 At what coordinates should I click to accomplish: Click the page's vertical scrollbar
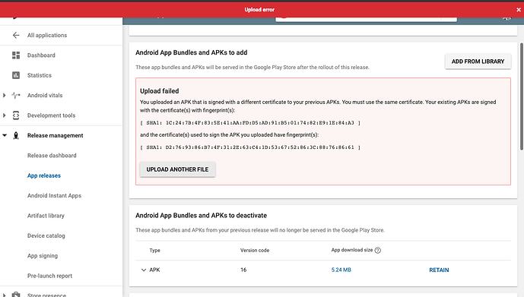click(x=522, y=96)
